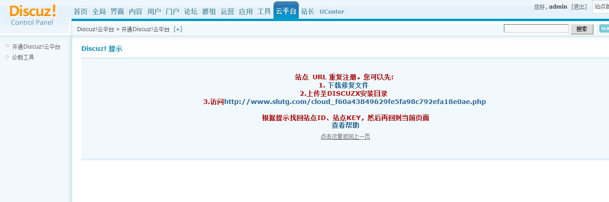
Task: Click the MAP button beside search
Action: pos(604,29)
